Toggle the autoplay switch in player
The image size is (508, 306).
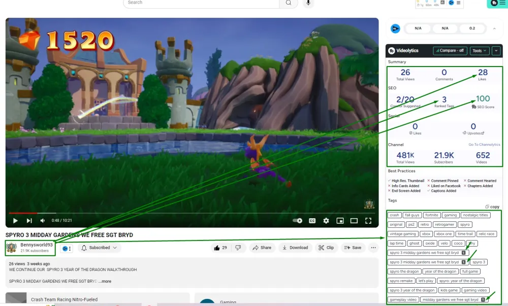point(297,221)
